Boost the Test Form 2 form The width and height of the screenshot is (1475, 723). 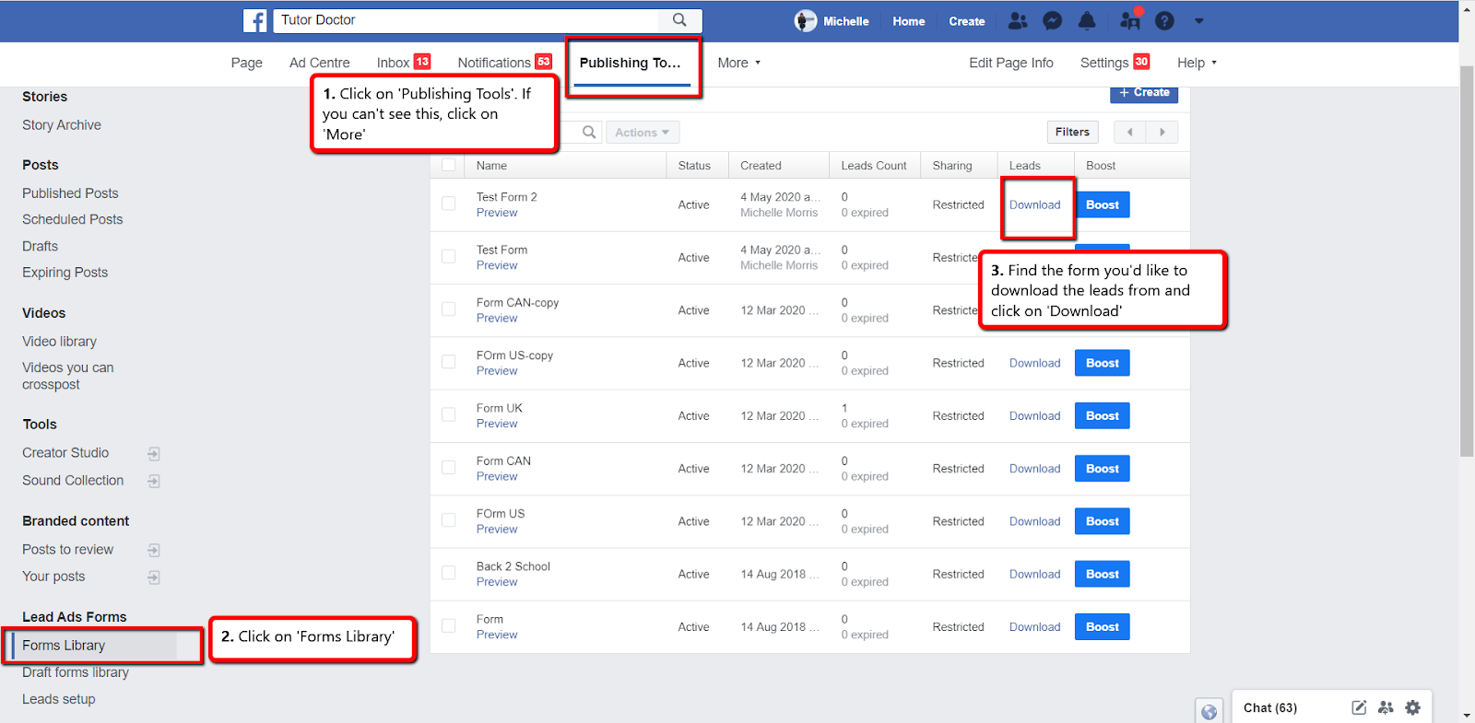click(1102, 204)
